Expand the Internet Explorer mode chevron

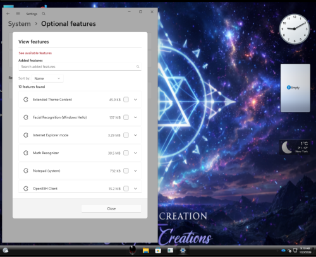tap(135, 135)
